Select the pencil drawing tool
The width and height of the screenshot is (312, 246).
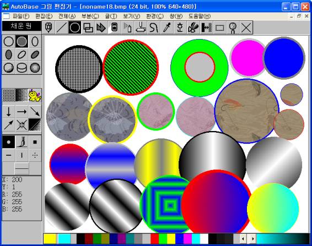pos(49,28)
